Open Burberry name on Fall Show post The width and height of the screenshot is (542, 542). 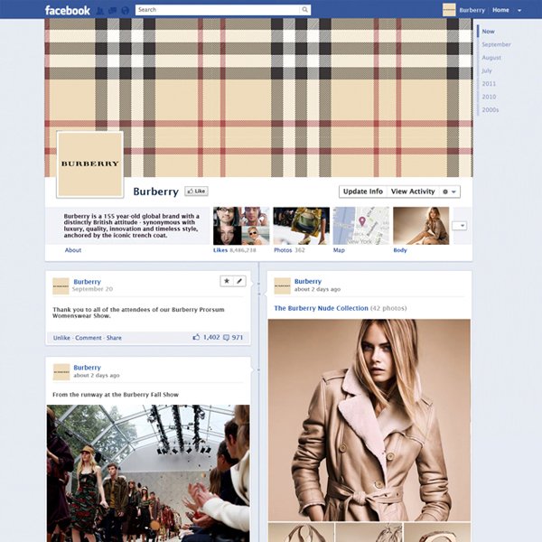87,368
